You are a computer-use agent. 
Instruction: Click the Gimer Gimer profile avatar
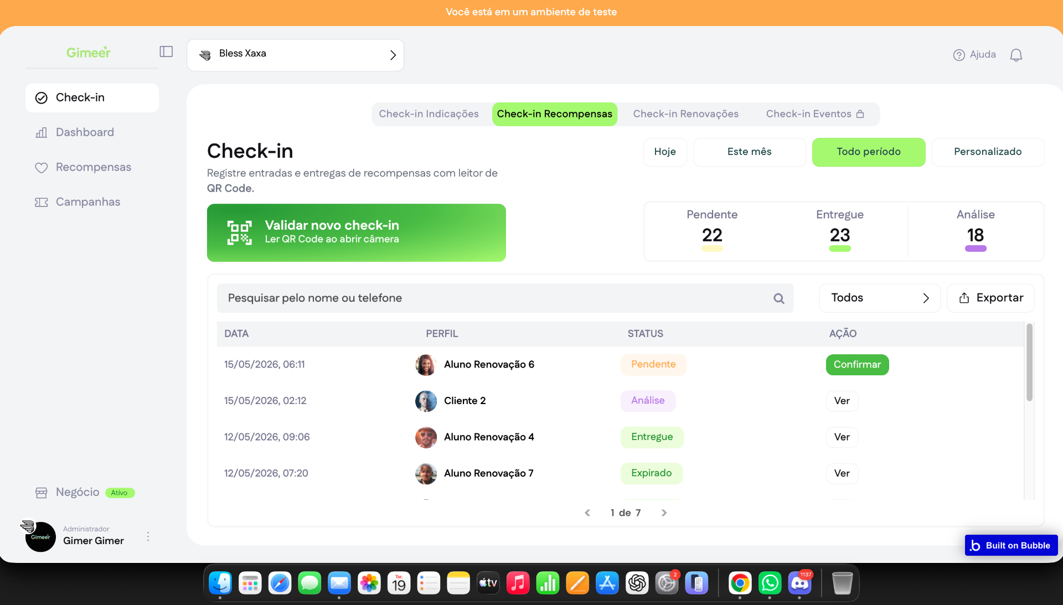point(40,536)
